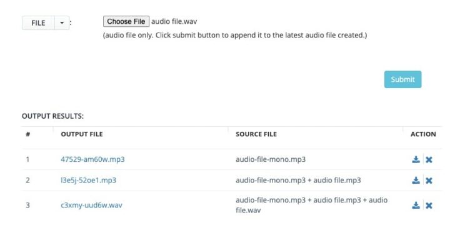Open the l3e5j-52oe1.mp3 link

88,180
